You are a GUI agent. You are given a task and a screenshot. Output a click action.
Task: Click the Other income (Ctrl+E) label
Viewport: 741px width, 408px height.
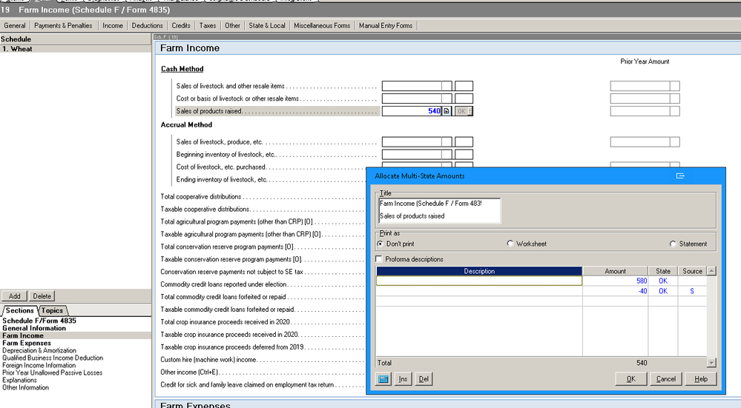189,372
